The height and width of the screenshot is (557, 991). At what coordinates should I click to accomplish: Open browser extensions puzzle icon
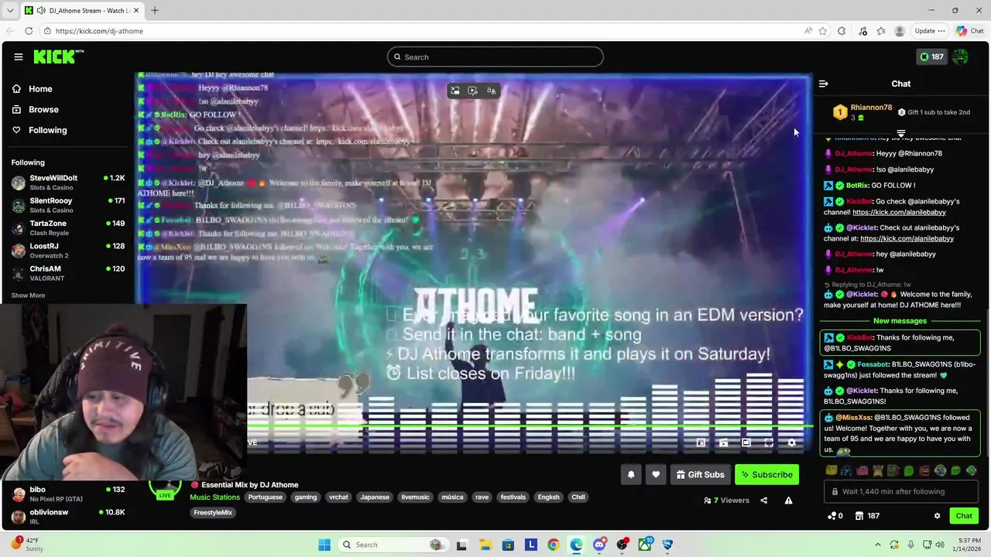(x=842, y=31)
